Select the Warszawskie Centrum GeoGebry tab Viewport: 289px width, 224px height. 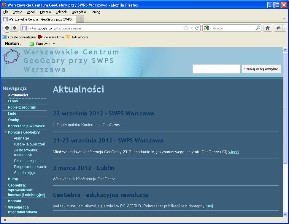[39, 19]
